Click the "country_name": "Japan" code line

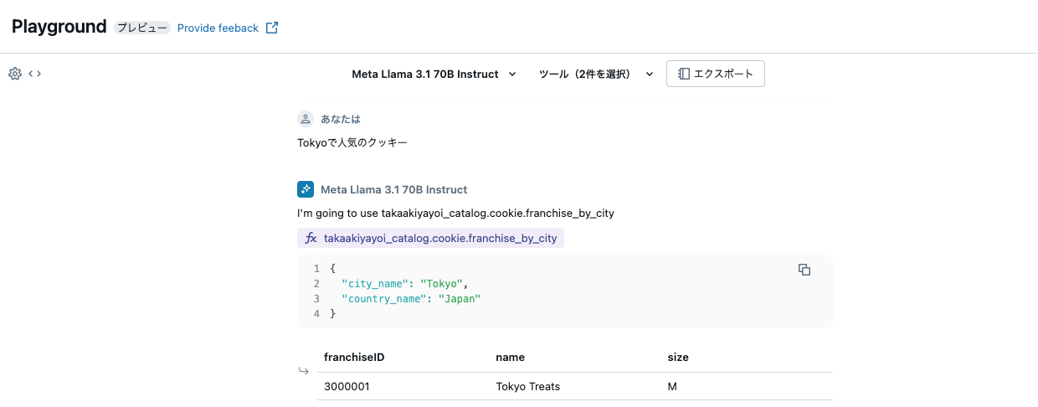411,298
